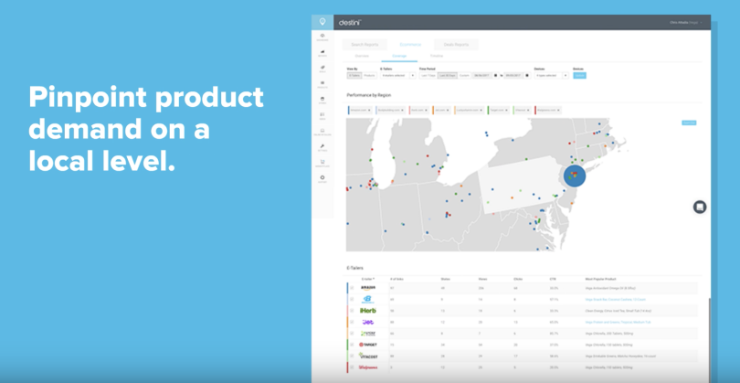Viewport: 740px width, 383px height.
Task: Remove the iHerb.com filter tag
Action: (x=428, y=110)
